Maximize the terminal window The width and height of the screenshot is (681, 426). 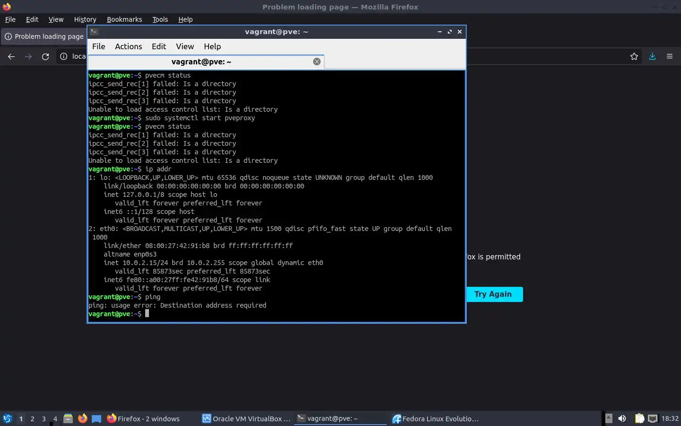(x=450, y=32)
